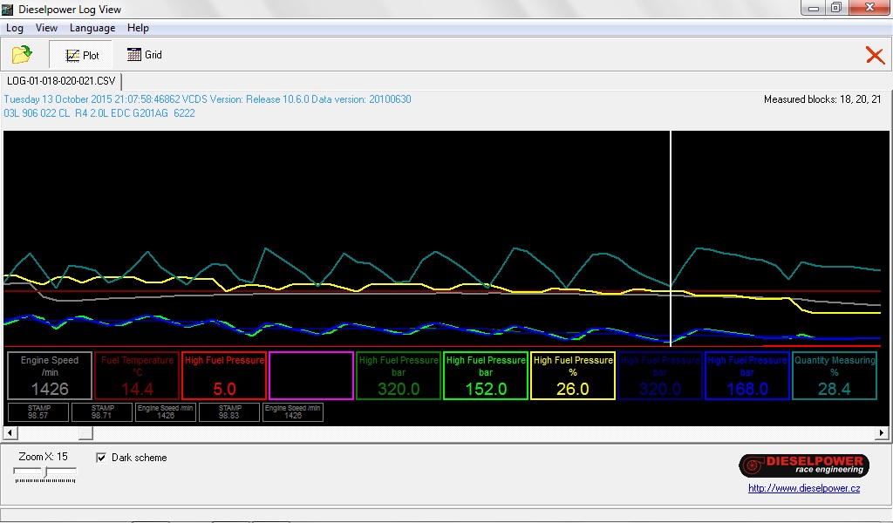Click the open log file folder icon
The height and width of the screenshot is (523, 893).
pyautogui.click(x=22, y=55)
